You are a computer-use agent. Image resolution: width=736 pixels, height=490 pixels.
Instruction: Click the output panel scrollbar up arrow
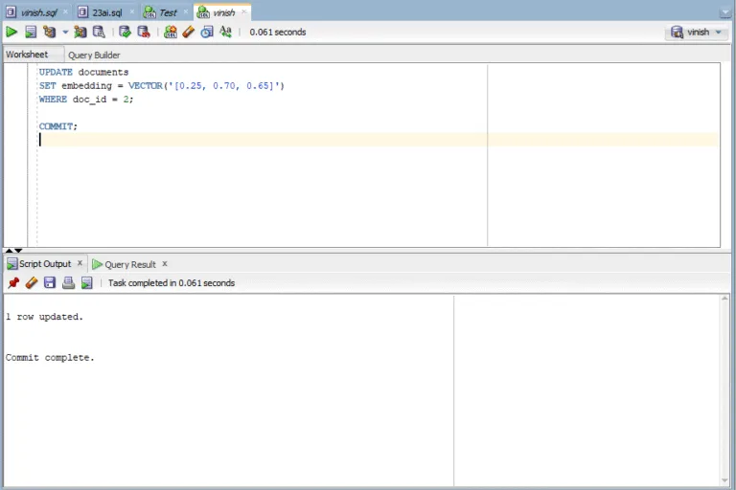click(725, 299)
